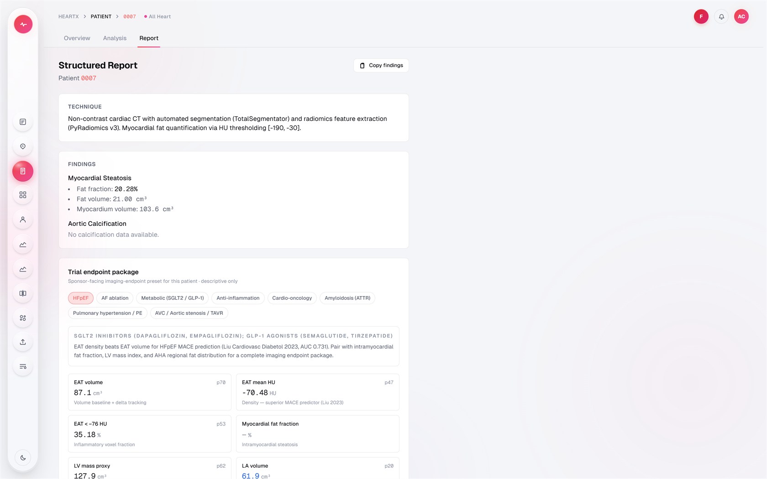The width and height of the screenshot is (767, 479).
Task: Click the "Structured Report" heading
Action: coord(98,65)
